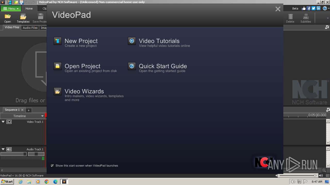Switch to the Home ribbon tab

[29, 8]
